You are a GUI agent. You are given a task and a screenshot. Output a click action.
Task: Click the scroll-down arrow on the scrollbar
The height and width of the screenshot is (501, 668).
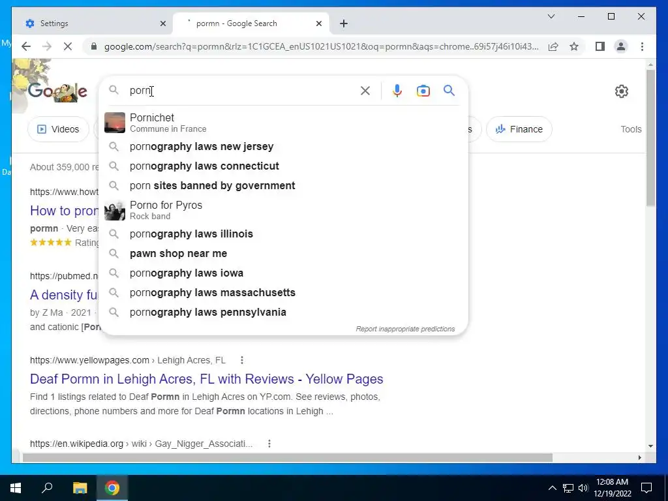[x=650, y=446]
